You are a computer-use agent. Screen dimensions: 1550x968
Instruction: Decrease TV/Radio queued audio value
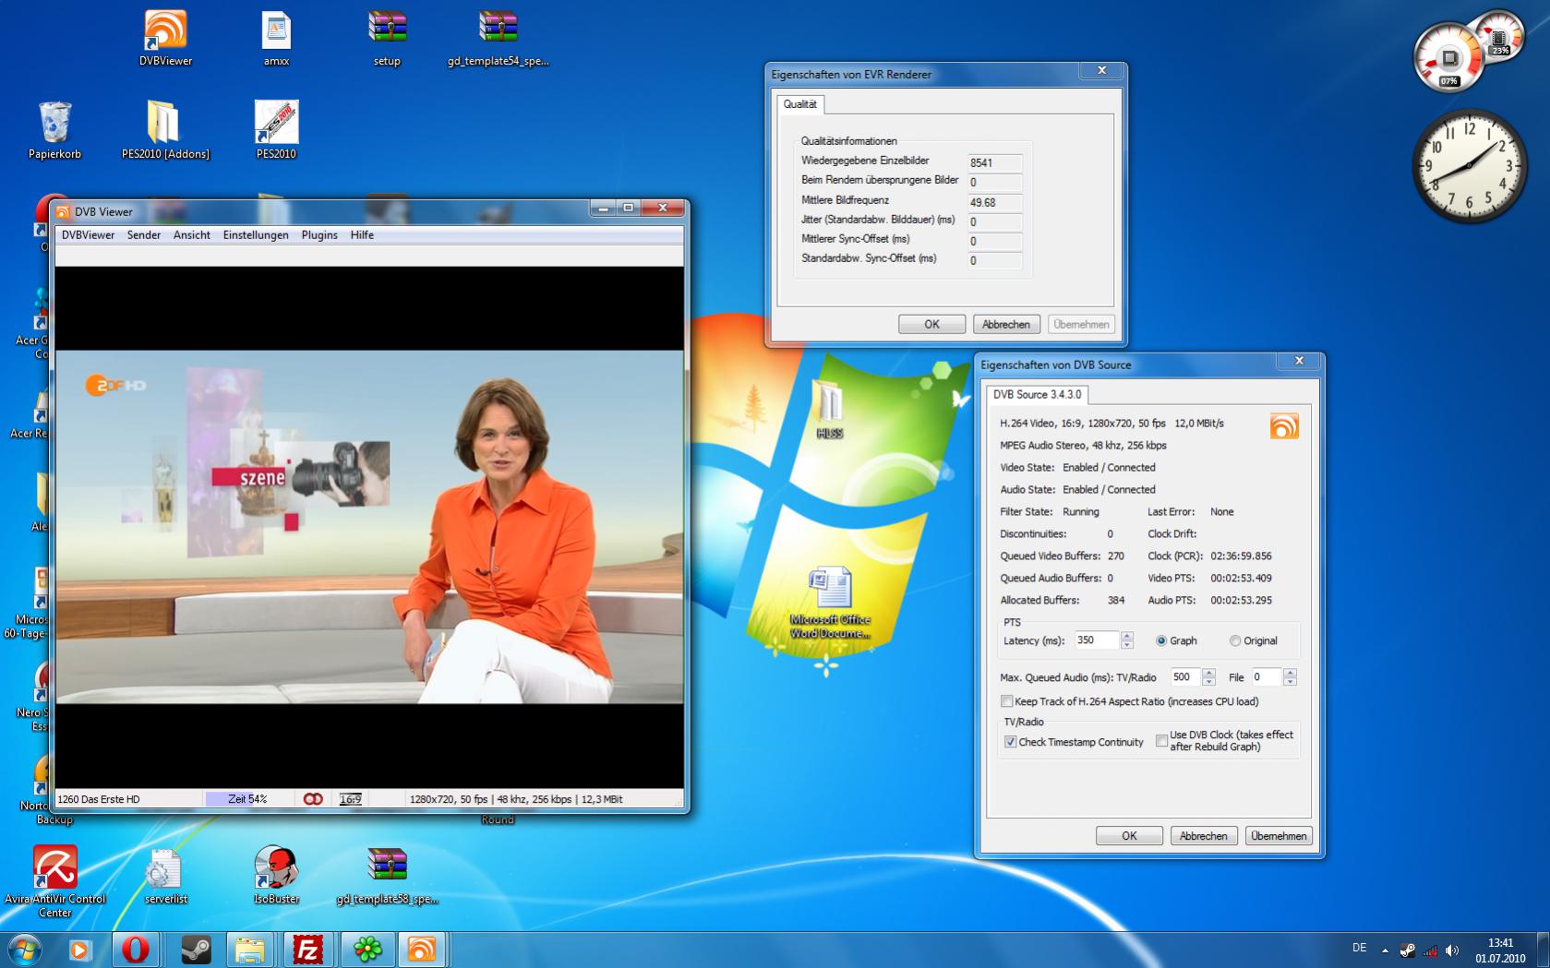click(x=1209, y=682)
